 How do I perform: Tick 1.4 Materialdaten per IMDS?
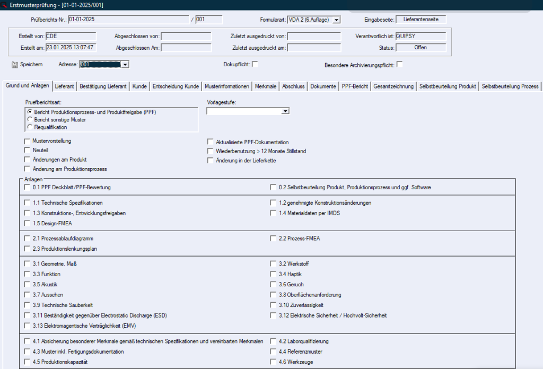coord(273,213)
